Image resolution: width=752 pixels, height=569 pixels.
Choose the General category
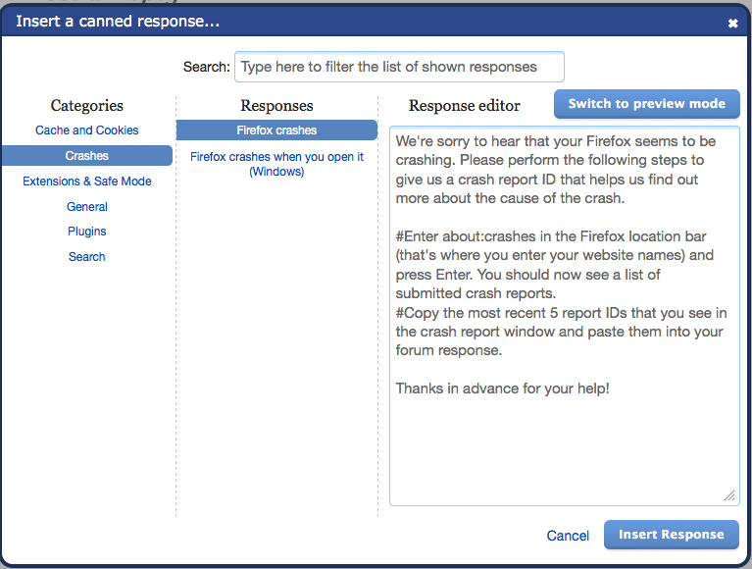tap(87, 206)
